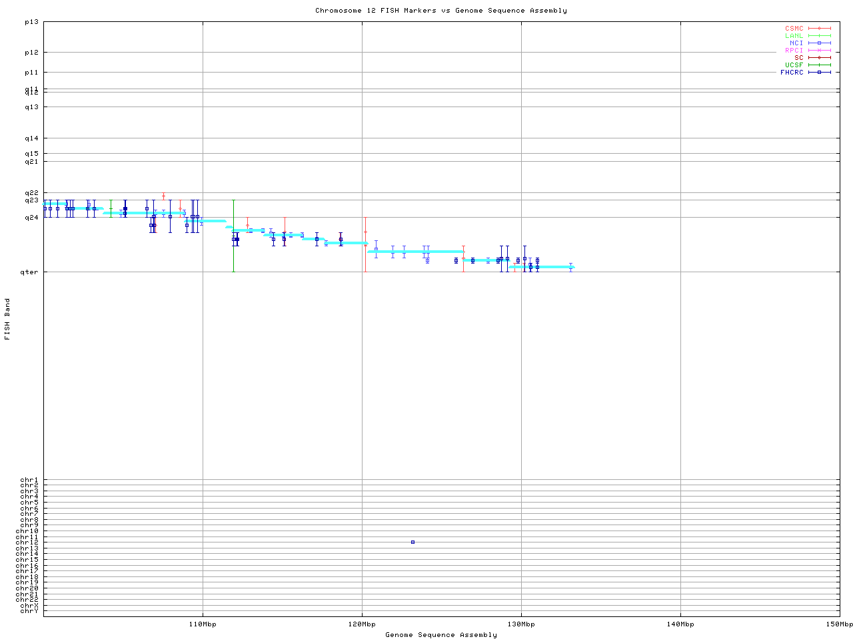Click the CSMC legend marker symbol
Screen dimensions: 853x639
click(x=819, y=29)
